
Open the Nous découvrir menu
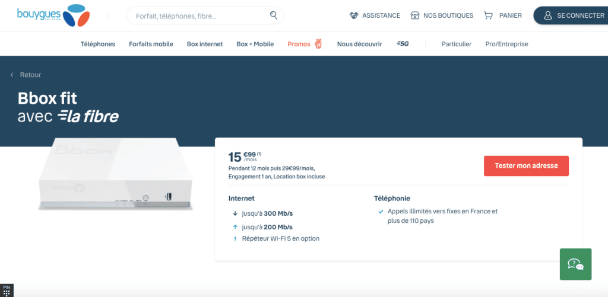tap(359, 44)
